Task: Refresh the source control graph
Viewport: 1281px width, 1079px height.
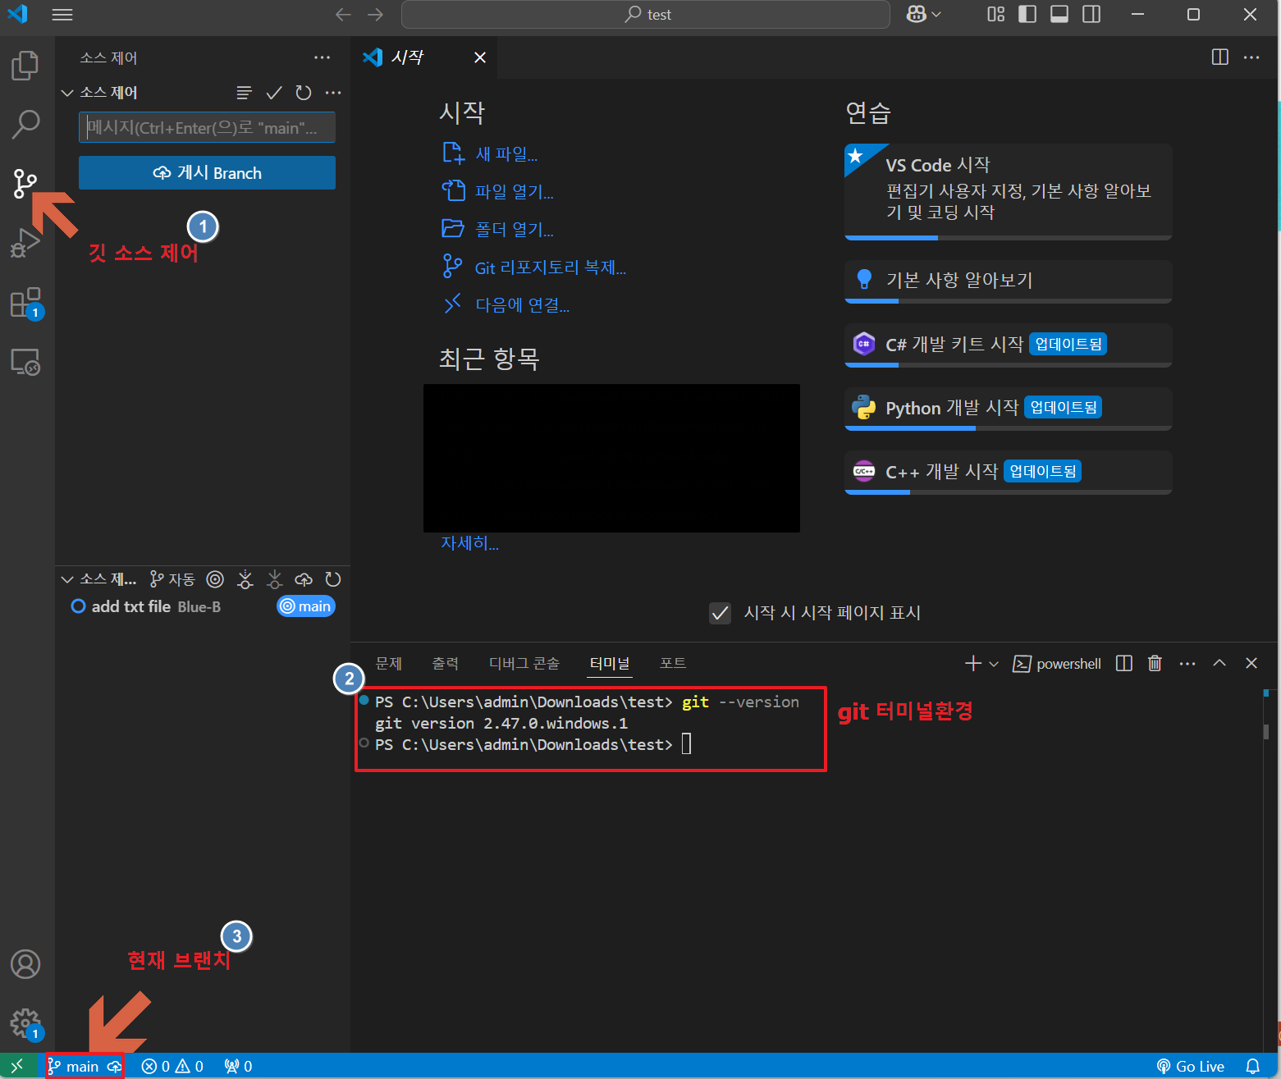Action: tap(333, 579)
